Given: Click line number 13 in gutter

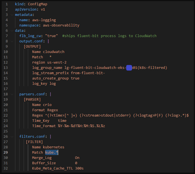Looking at the screenshot, I should [6, 68].
